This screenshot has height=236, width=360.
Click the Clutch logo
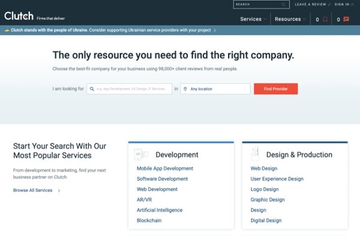tap(19, 16)
